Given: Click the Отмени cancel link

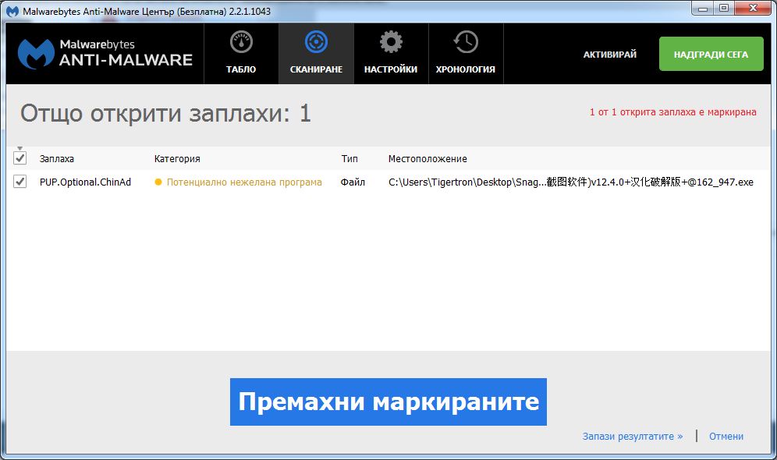Looking at the screenshot, I should 726,437.
